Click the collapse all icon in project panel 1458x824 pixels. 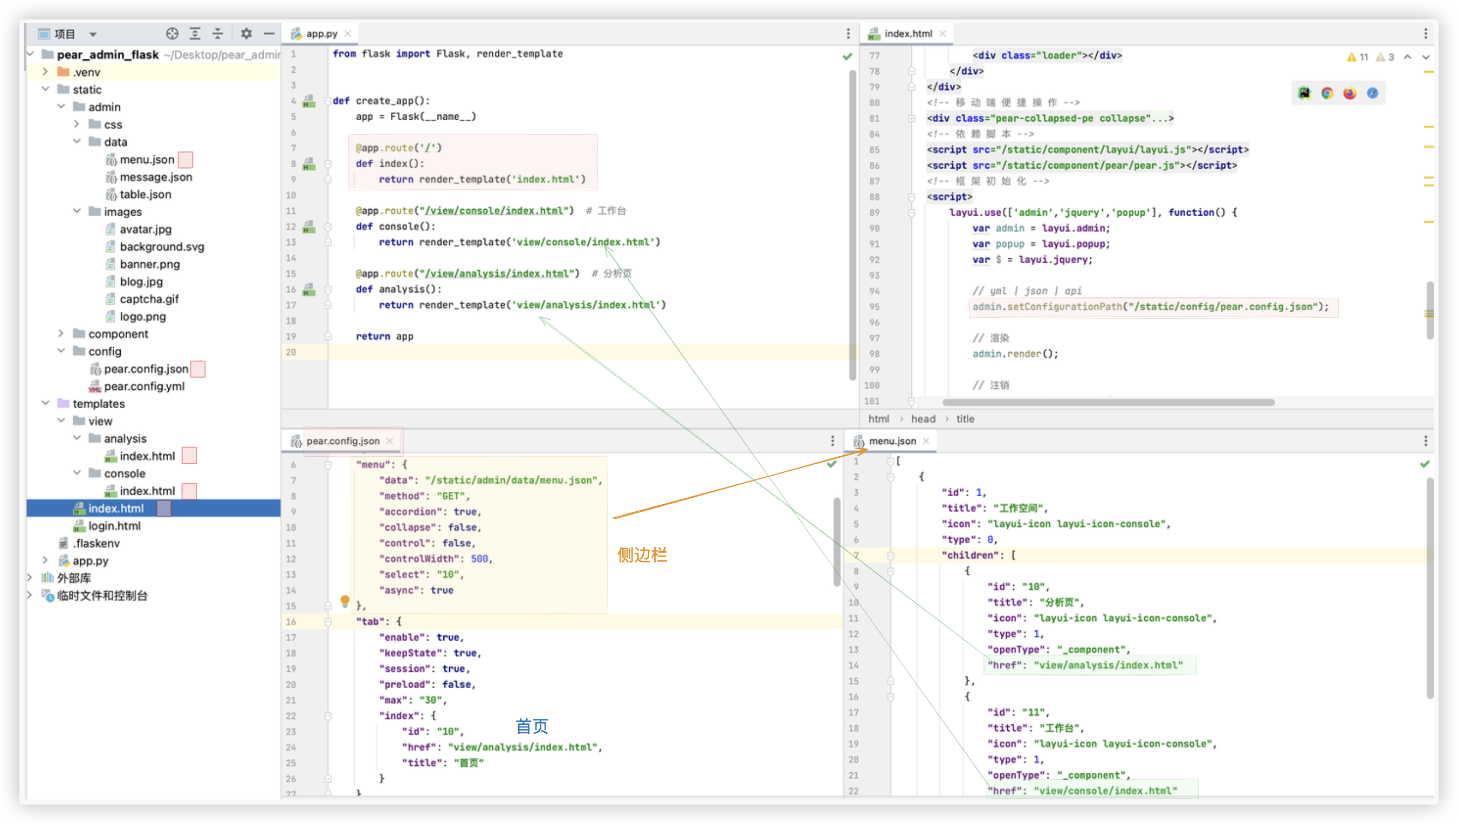218,34
